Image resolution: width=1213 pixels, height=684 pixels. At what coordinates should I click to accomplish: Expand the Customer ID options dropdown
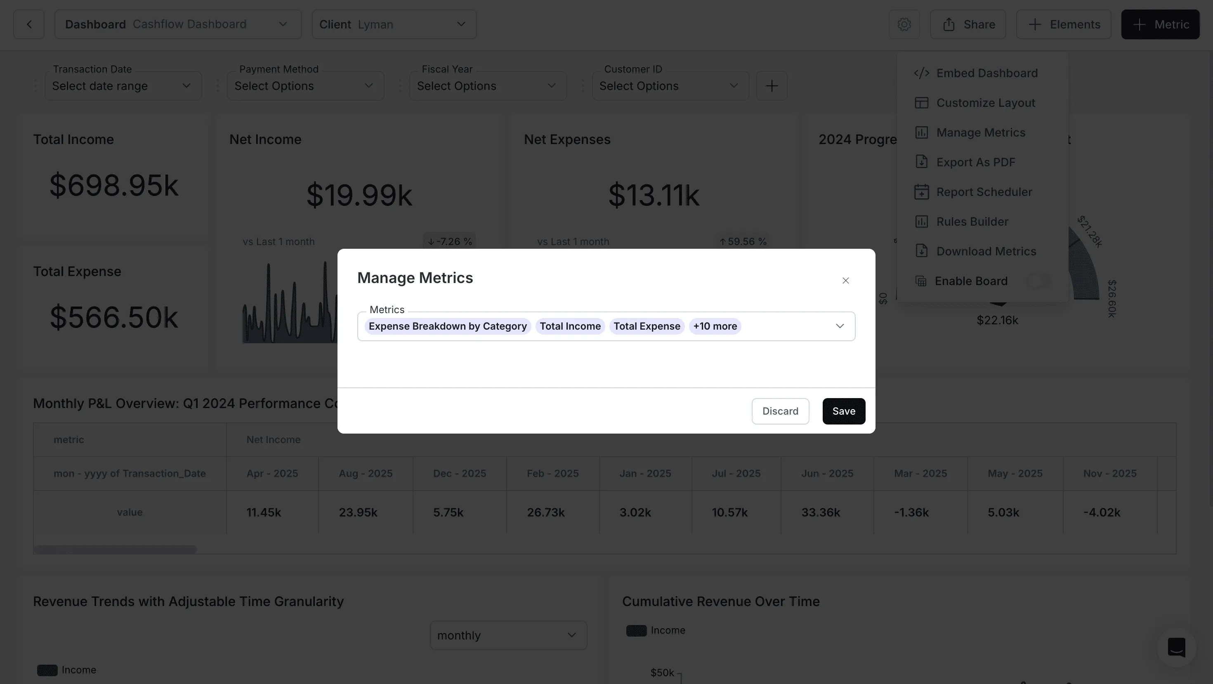click(670, 86)
